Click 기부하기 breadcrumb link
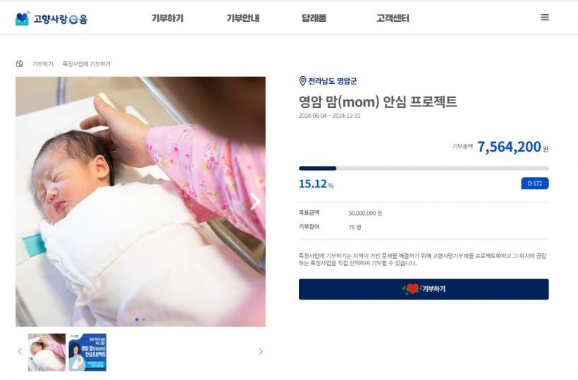Viewport: 578px width, 380px height. (43, 64)
